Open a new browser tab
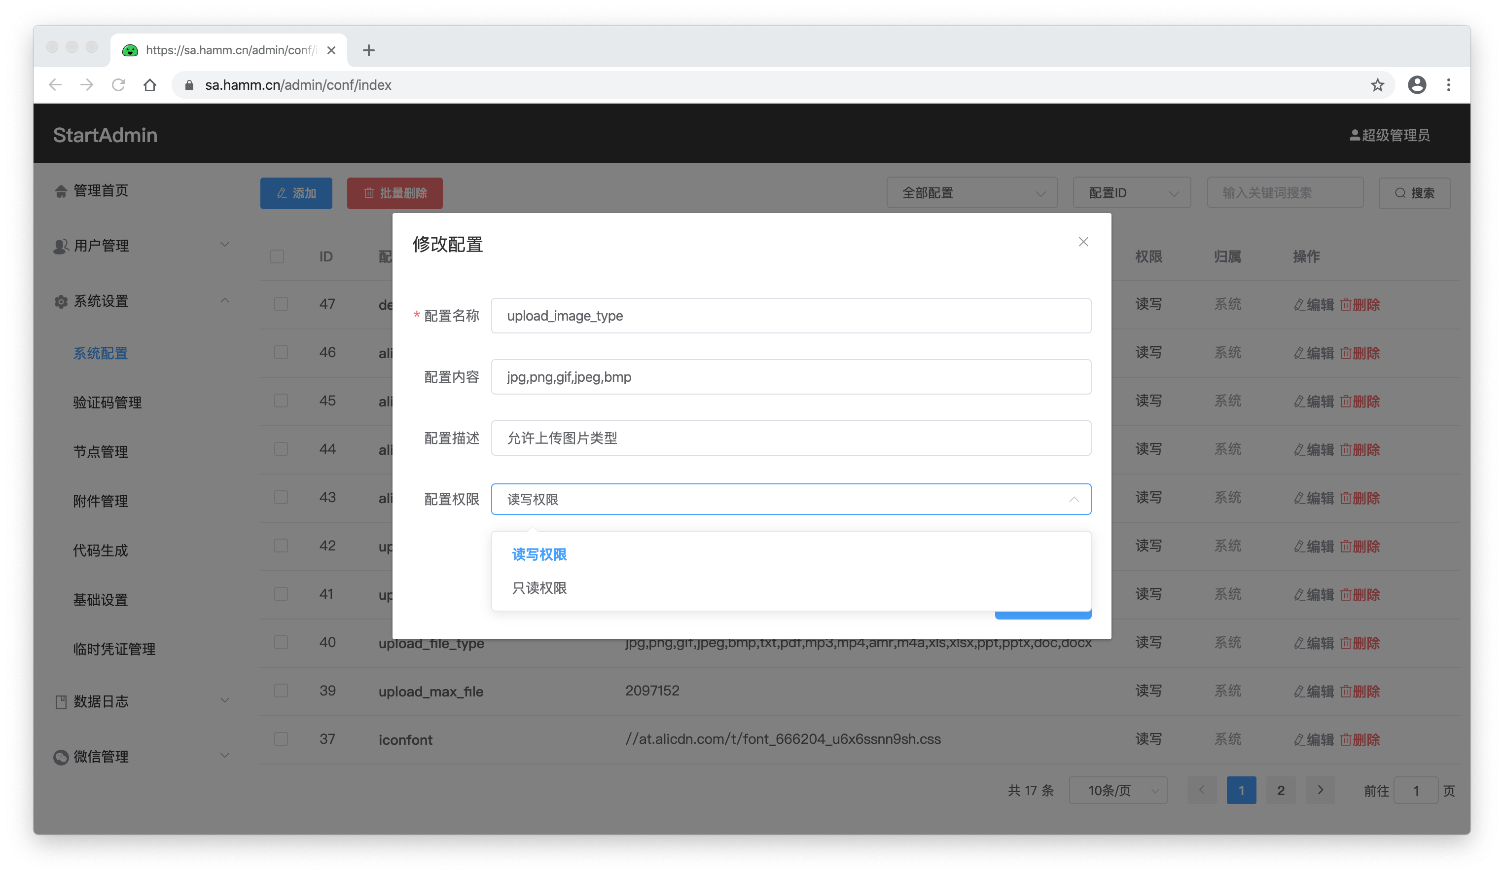The image size is (1504, 876). point(369,50)
